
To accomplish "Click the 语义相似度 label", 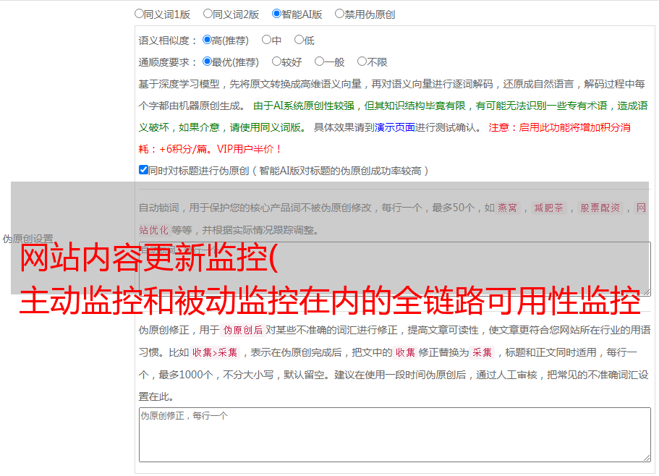I will pos(168,41).
